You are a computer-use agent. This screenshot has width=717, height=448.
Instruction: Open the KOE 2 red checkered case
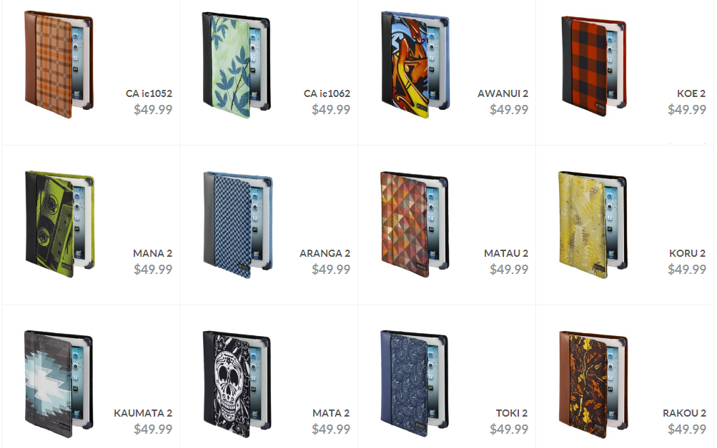(x=594, y=66)
